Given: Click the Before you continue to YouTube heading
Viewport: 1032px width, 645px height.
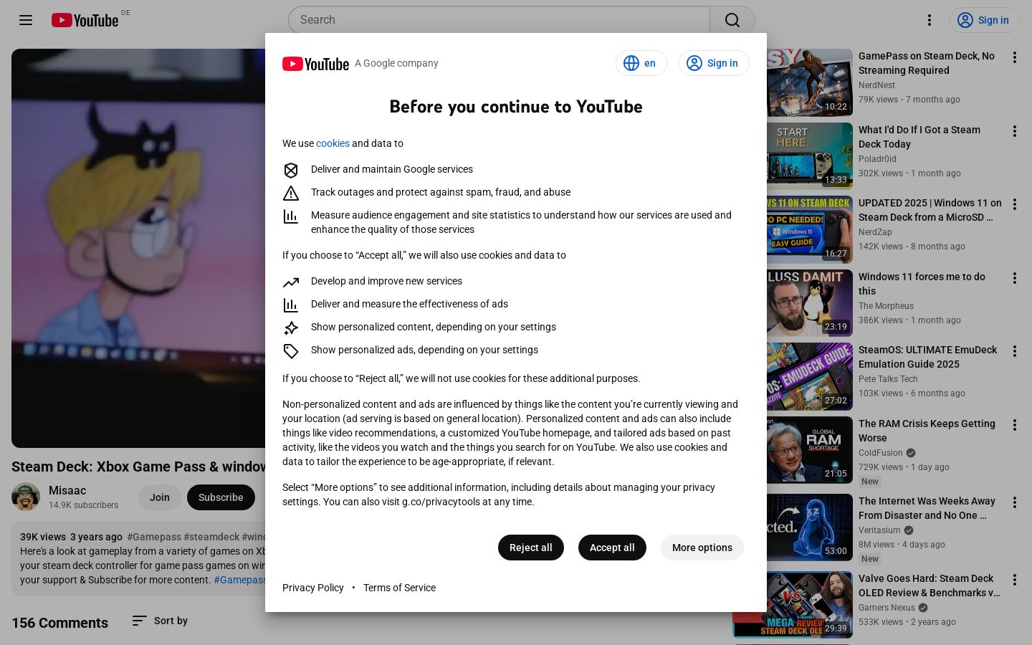Looking at the screenshot, I should [x=516, y=107].
